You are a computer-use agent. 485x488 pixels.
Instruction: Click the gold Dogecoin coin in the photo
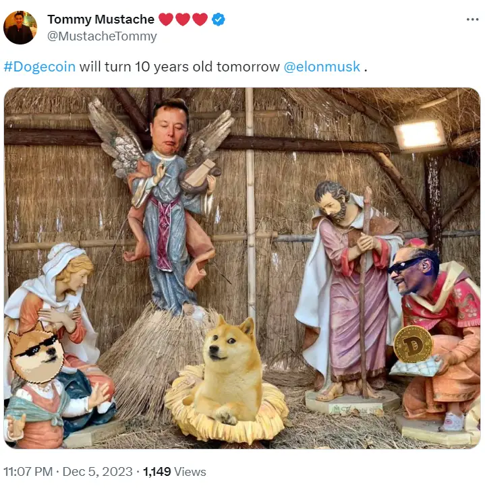pyautogui.click(x=413, y=343)
